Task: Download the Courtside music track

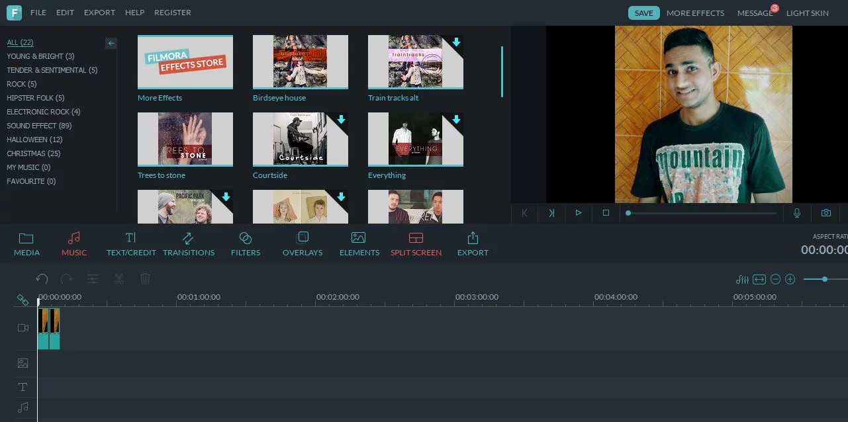Action: 341,120
